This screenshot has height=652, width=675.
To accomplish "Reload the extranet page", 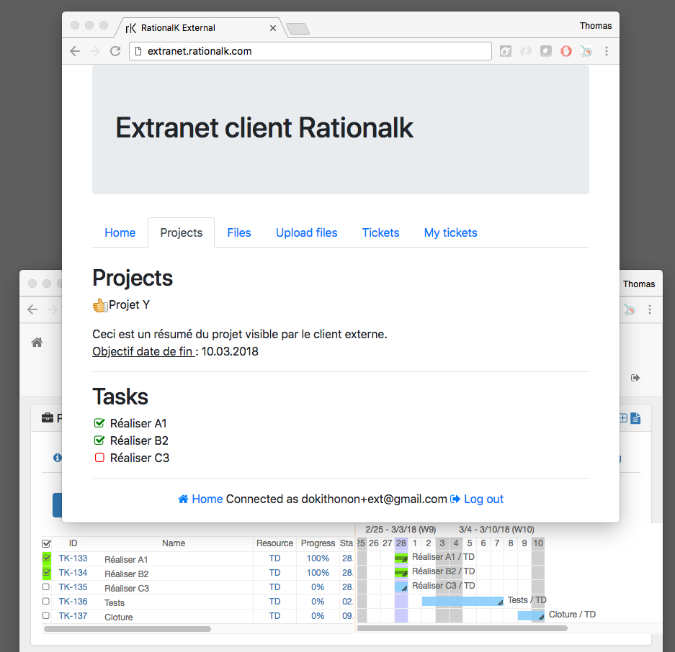I will tap(115, 51).
